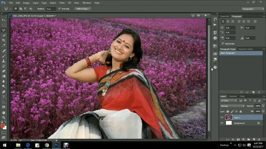Switch to the Channels tab
This screenshot has height=149, width=266.
tap(233, 96)
